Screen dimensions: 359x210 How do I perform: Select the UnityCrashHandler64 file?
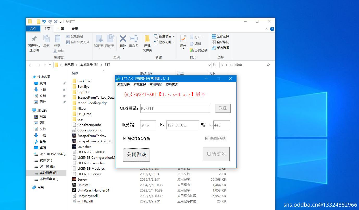pyautogui.click(x=93, y=190)
